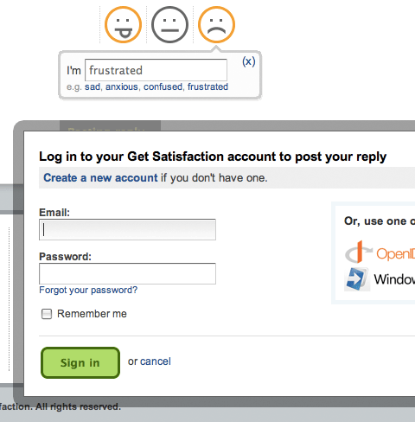Viewport: 415px width, 422px height.
Task: Click the OpenID logo icon
Action: click(x=359, y=253)
